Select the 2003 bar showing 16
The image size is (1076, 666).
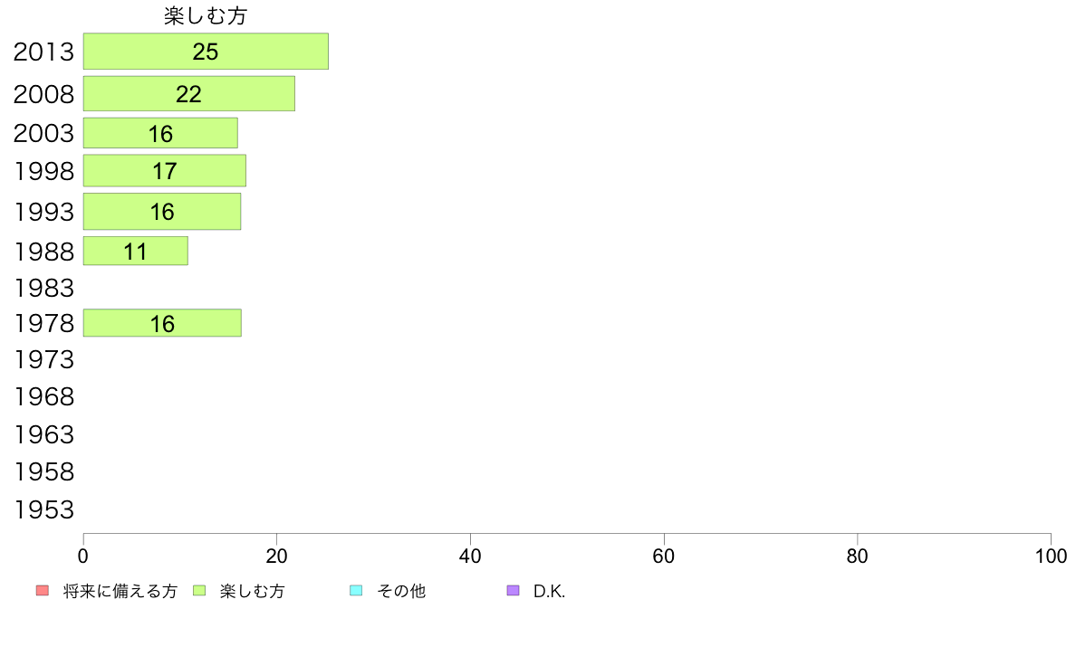coord(160,133)
